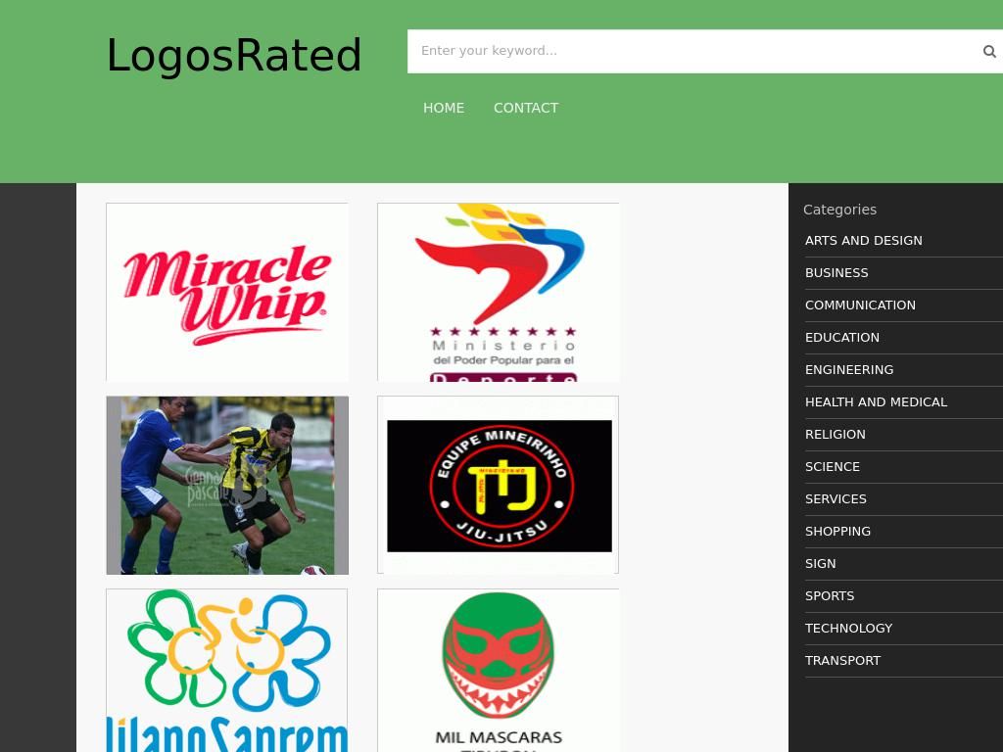This screenshot has height=752, width=1003.
Task: Open the Miracle Whip logo thumbnail
Action: click(227, 292)
